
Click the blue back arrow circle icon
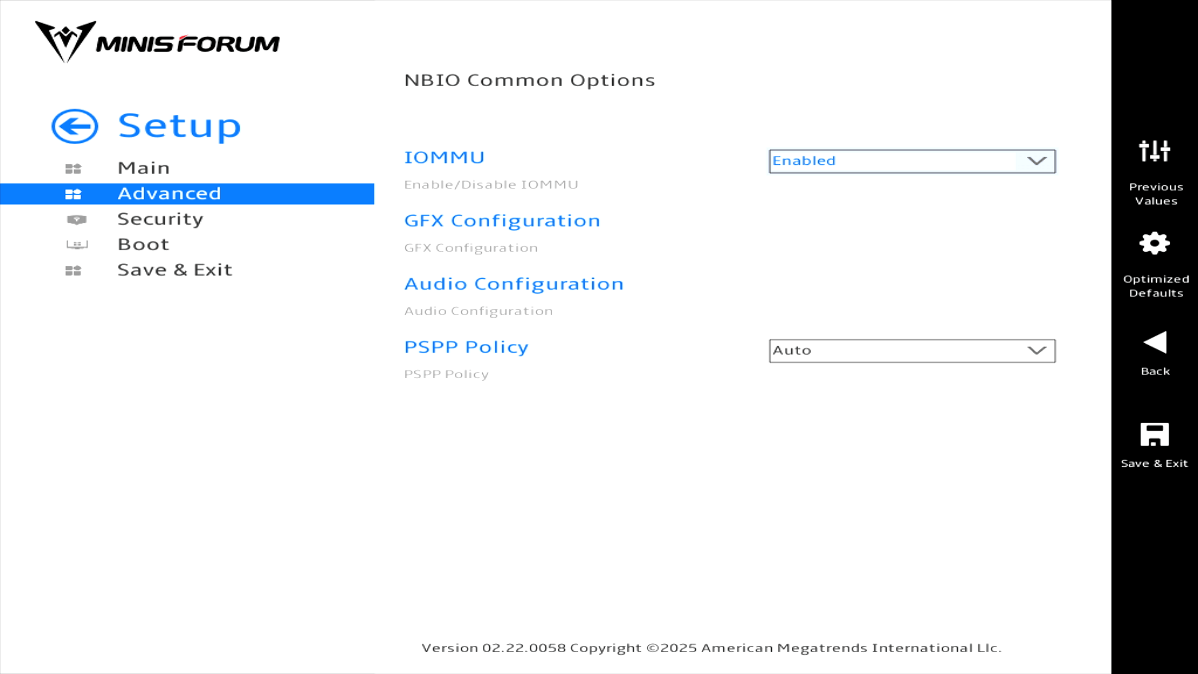pyautogui.click(x=75, y=127)
